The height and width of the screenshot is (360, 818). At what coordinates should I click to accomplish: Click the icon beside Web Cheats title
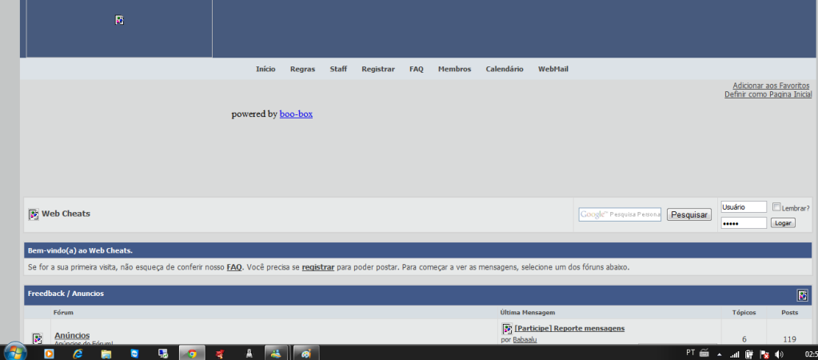(x=34, y=214)
